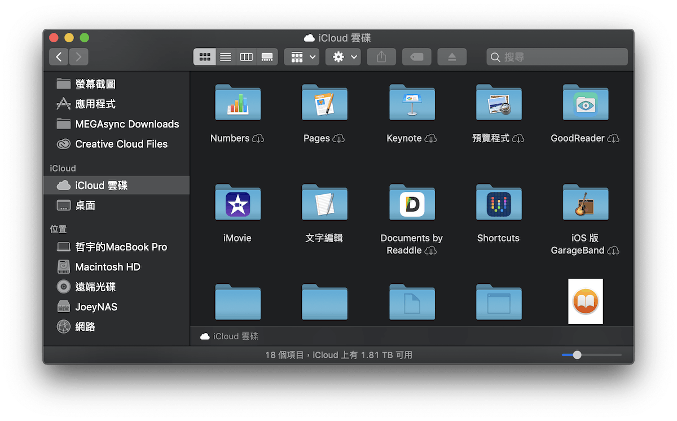
Task: Select the iOS 版 GarageBand folder
Action: [x=586, y=203]
